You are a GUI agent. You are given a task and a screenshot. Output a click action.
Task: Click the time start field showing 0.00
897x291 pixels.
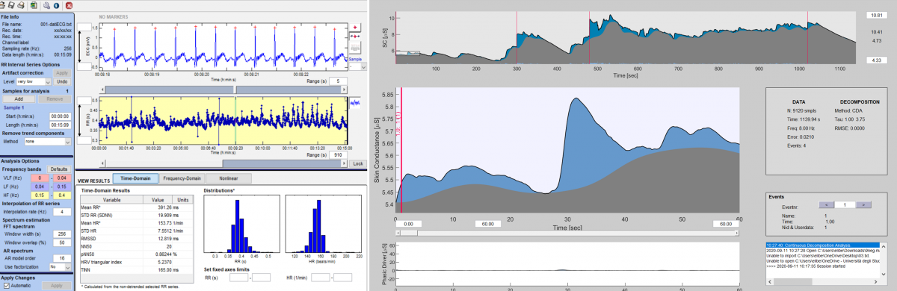coord(409,223)
